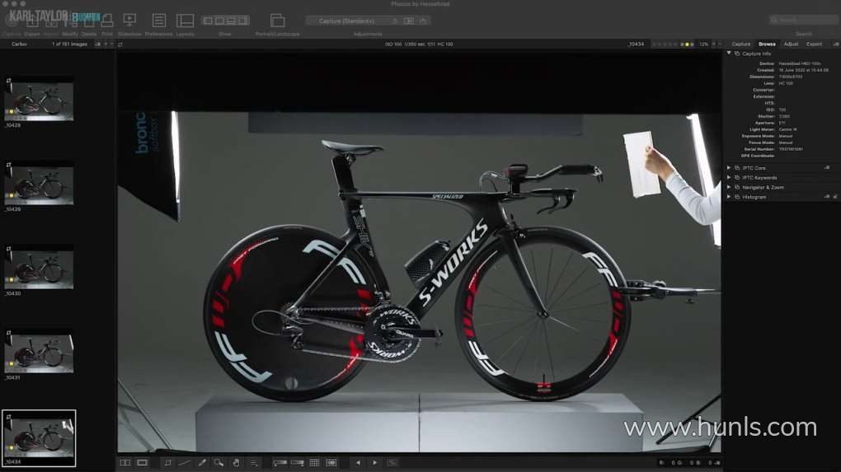The width and height of the screenshot is (841, 472).
Task: Select the Straighten line tool
Action: (184, 462)
